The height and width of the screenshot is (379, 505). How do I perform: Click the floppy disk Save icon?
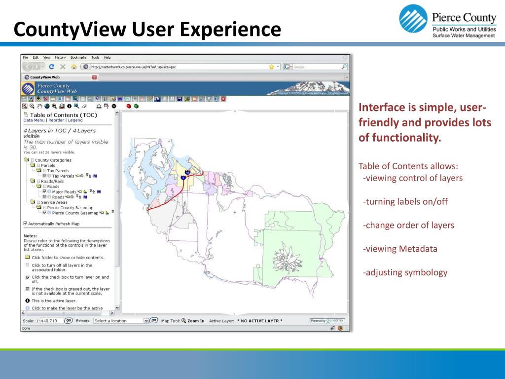[x=180, y=99]
